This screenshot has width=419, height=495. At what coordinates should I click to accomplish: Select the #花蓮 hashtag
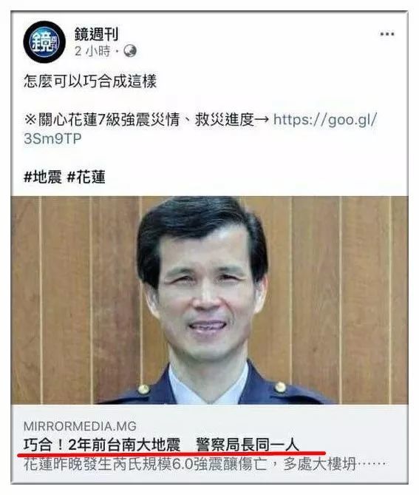point(86,177)
